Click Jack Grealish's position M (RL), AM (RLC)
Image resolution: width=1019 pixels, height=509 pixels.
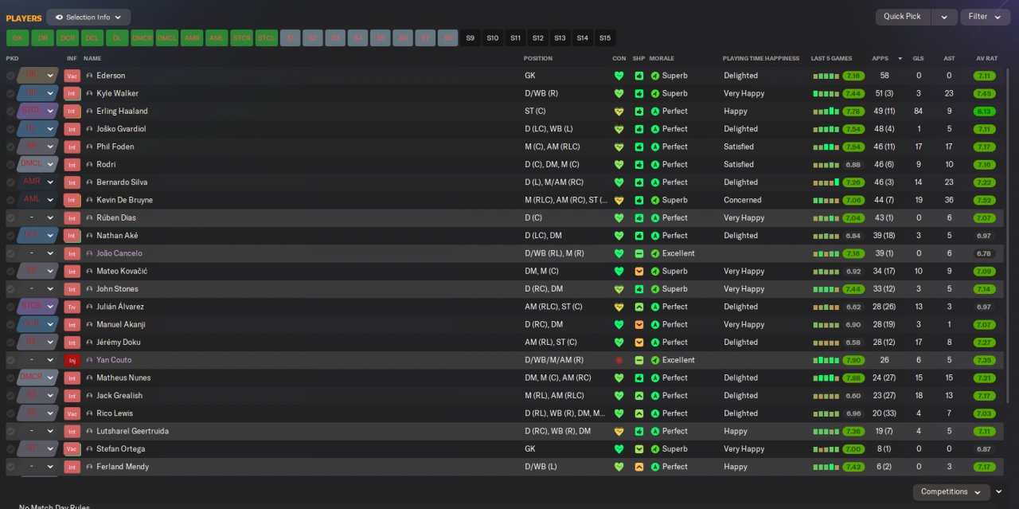pyautogui.click(x=554, y=396)
